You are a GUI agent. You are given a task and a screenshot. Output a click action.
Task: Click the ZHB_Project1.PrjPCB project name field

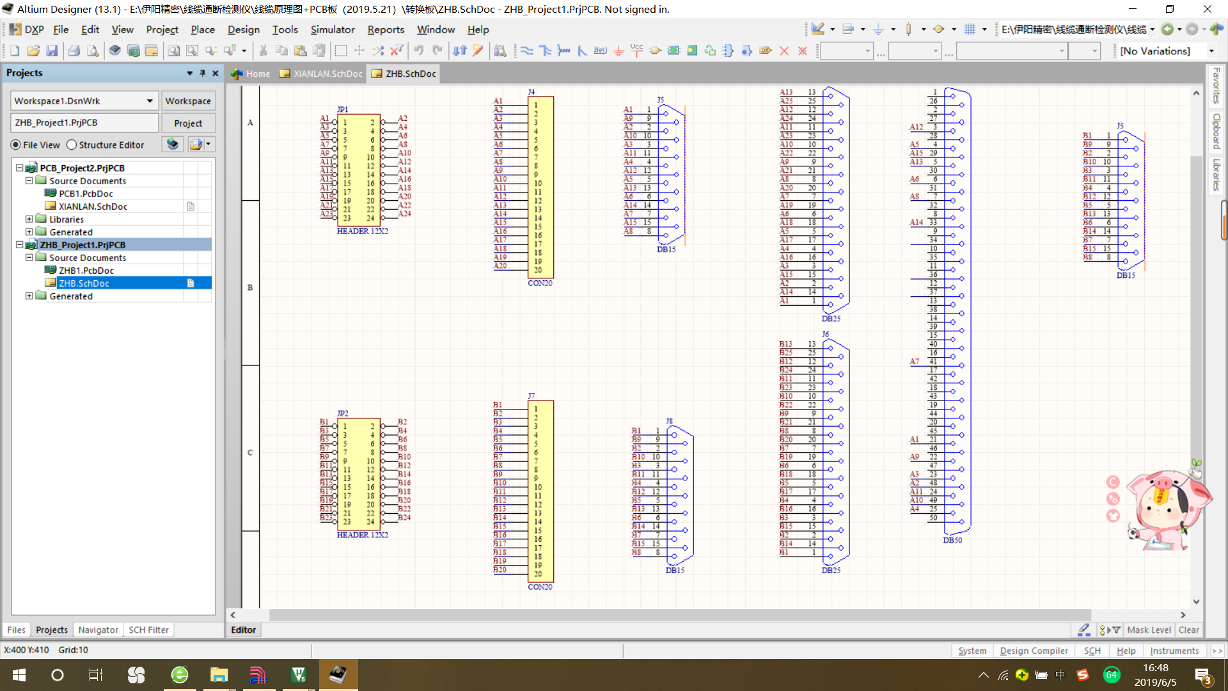point(84,123)
